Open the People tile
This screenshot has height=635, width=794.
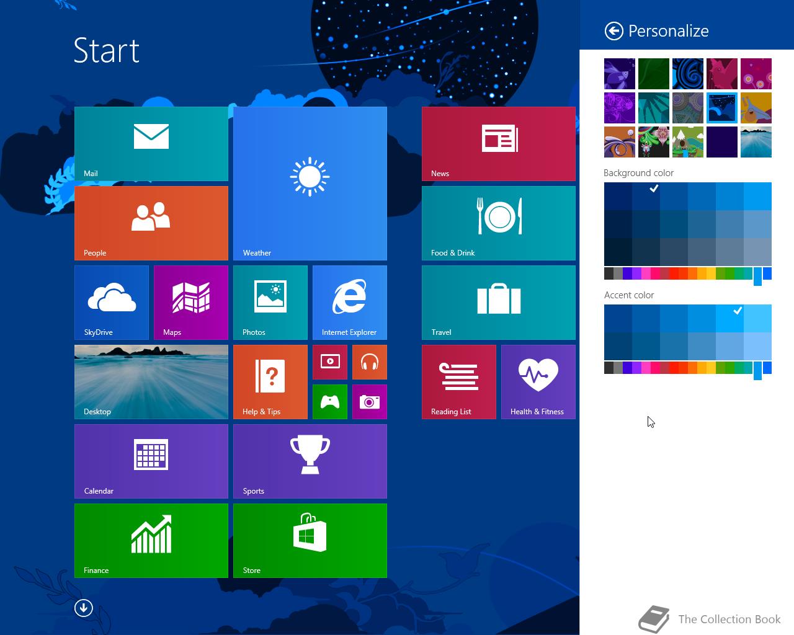pos(151,223)
